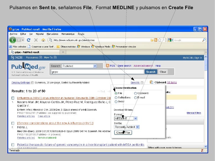This screenshot has height=161, width=215.
Task: Select the Collections radio button
Action: coord(116,98)
